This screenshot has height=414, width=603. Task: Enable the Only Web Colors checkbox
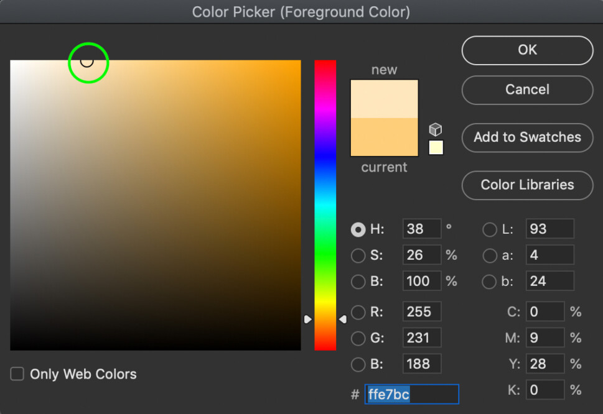(17, 374)
